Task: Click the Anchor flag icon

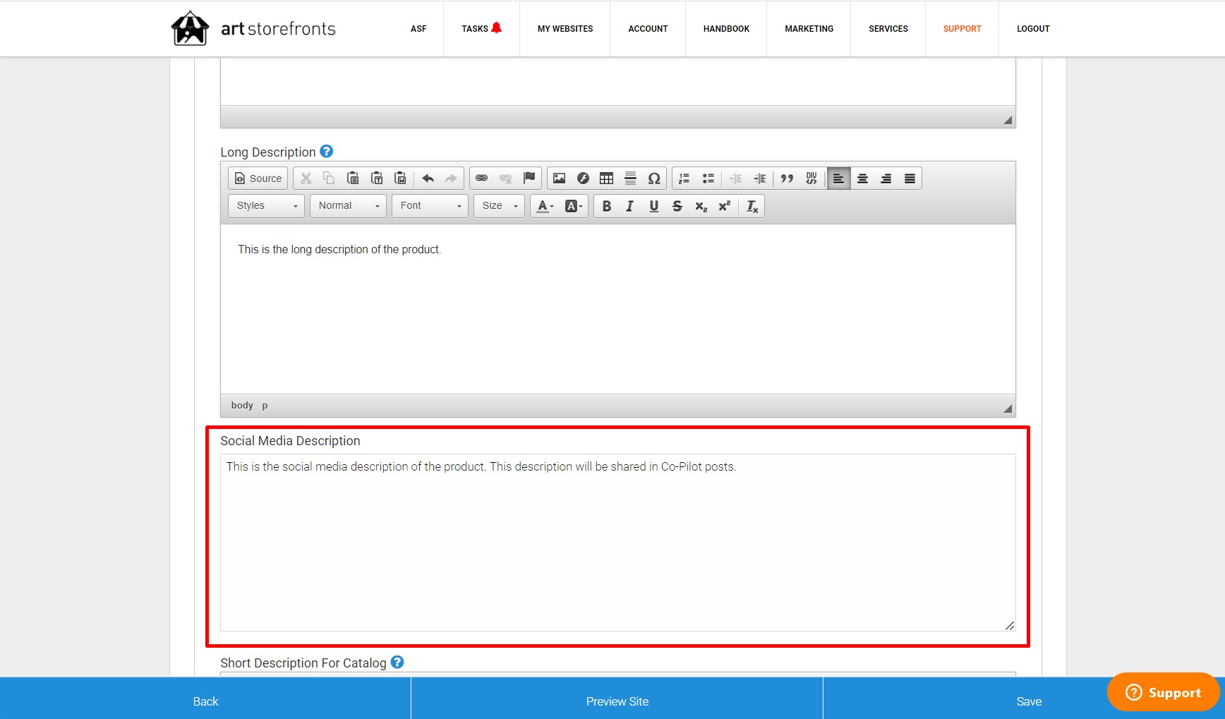Action: pos(529,179)
